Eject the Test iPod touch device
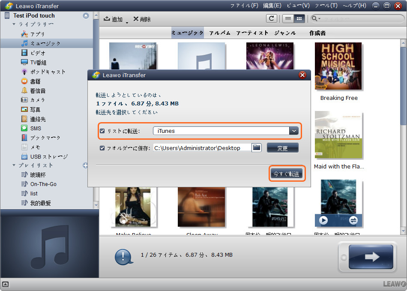Viewport: 407px width, 291px height. point(86,16)
